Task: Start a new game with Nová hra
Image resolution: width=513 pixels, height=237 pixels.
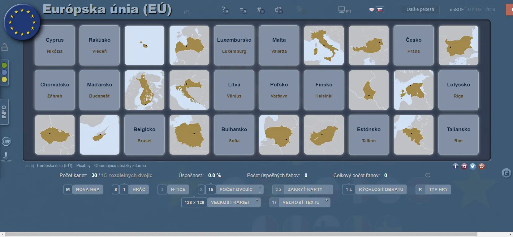Action: (88, 189)
